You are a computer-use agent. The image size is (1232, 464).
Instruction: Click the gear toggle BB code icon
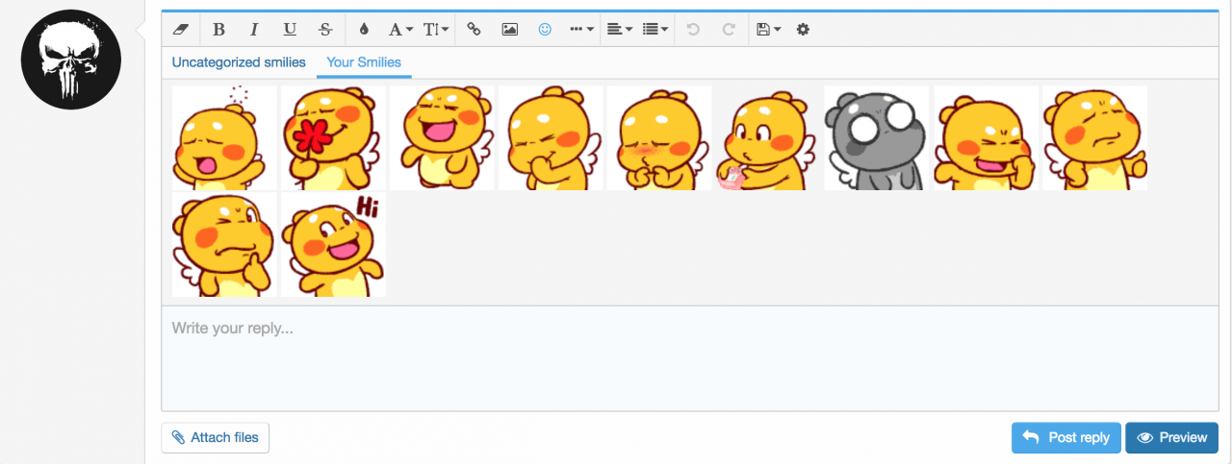tap(803, 30)
